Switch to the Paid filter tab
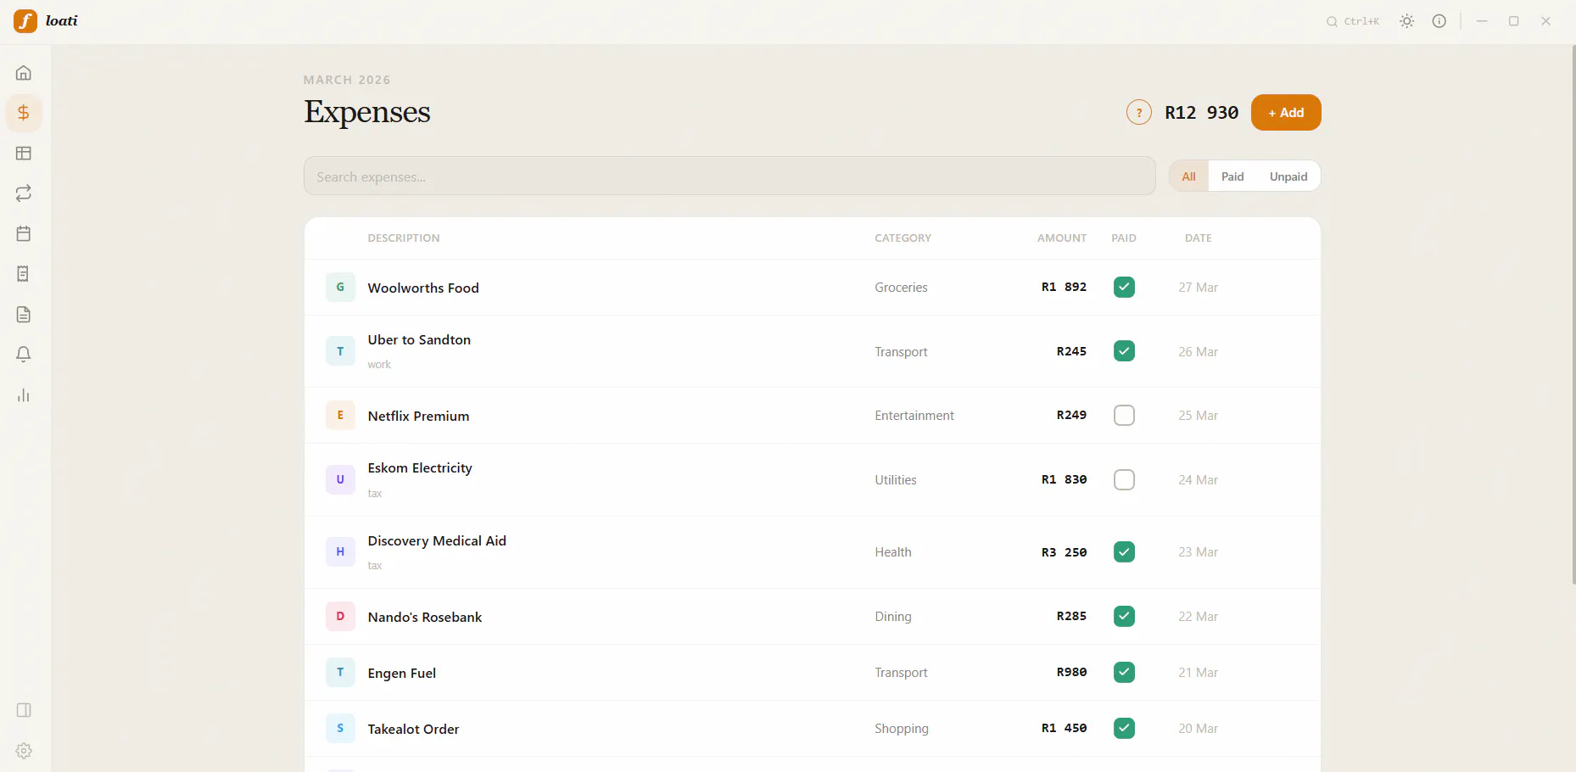Screen dimensions: 1576x772 pos(1232,176)
